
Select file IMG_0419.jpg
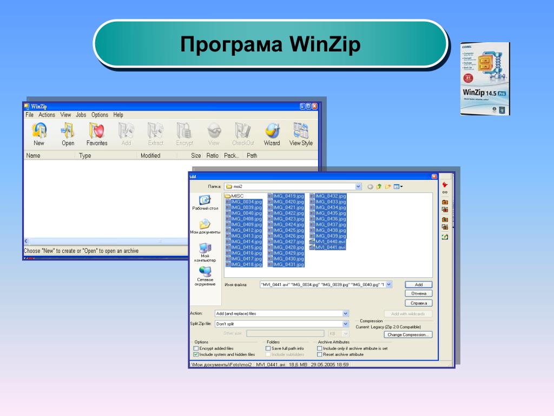click(x=286, y=196)
